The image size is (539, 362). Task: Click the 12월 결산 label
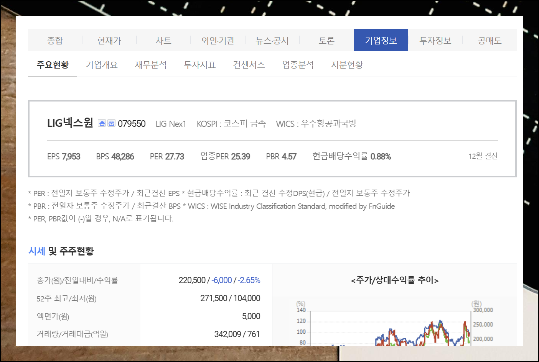pos(483,156)
